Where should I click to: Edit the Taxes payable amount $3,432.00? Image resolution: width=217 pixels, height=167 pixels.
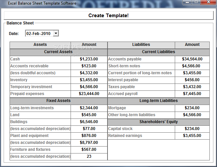[x=192, y=87]
